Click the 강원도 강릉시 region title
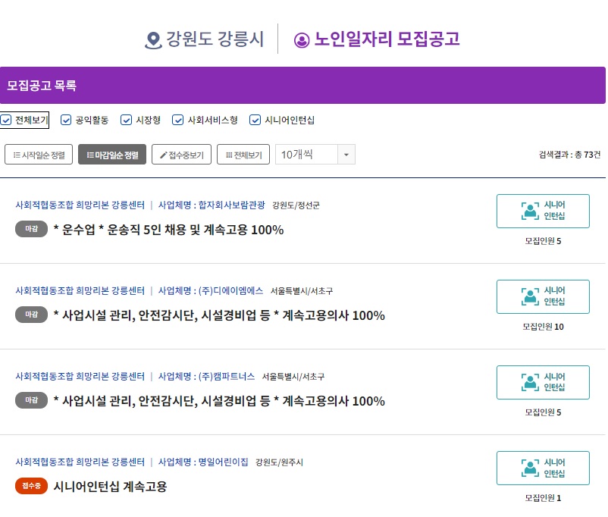The width and height of the screenshot is (608, 517). click(x=215, y=39)
